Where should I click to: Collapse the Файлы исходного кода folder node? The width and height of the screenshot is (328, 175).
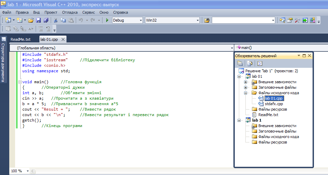click(x=245, y=93)
